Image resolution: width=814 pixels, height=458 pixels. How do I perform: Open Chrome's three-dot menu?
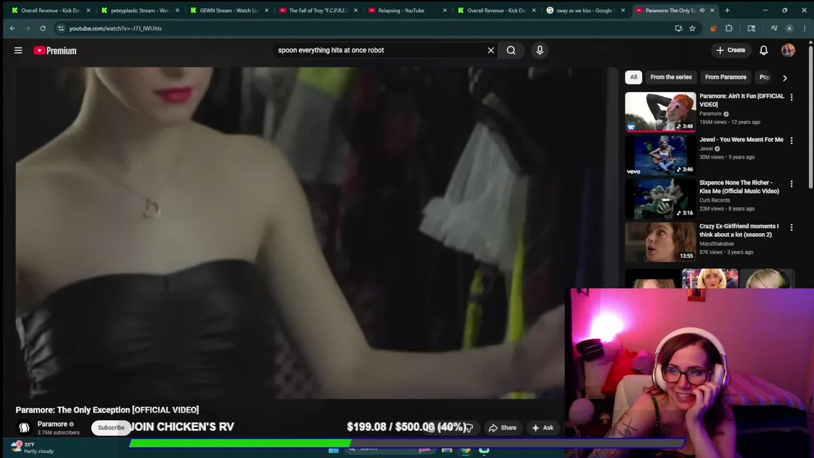coord(804,28)
